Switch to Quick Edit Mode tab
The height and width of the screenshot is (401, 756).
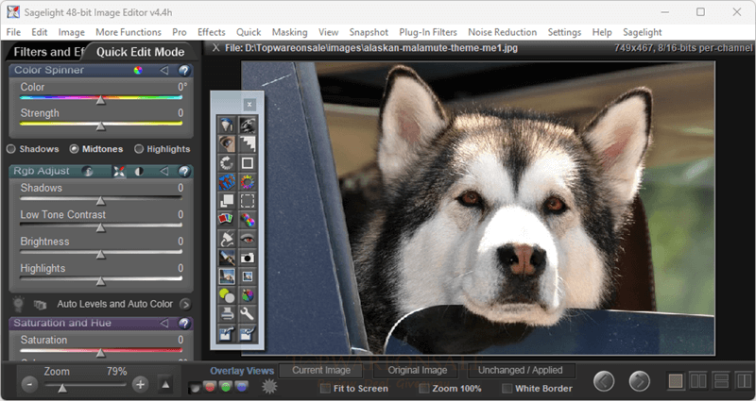tap(140, 52)
